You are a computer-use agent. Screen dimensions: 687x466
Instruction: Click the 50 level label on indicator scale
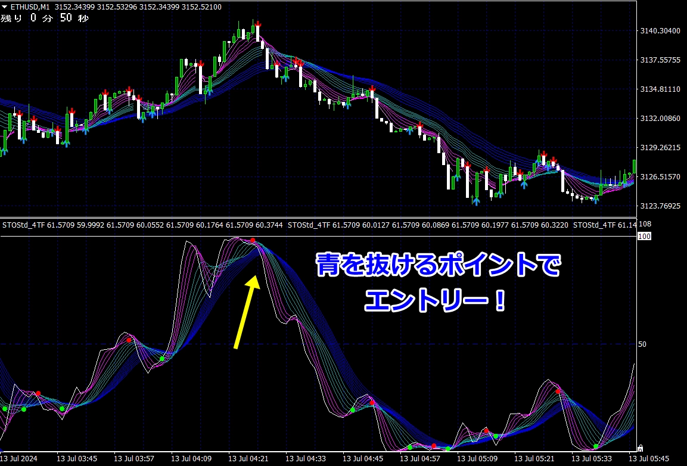[x=643, y=344]
